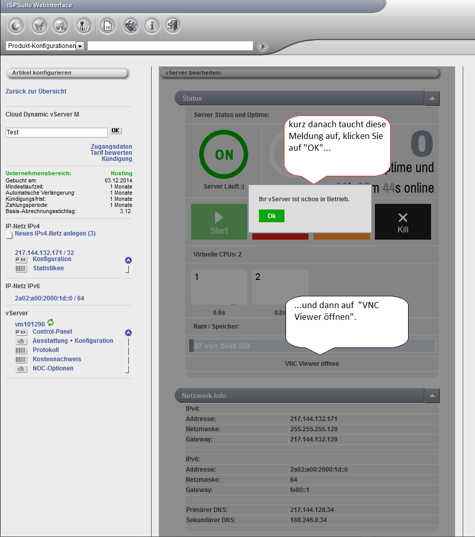Open the 1€ invoice document icon
The width and height of the screenshot is (475, 537).
click(108, 26)
